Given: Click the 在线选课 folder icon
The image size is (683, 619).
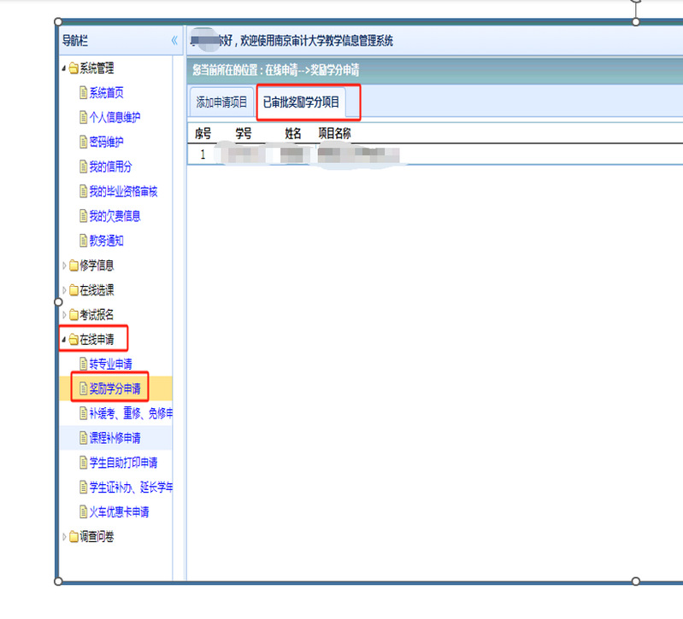Looking at the screenshot, I should pos(74,290).
